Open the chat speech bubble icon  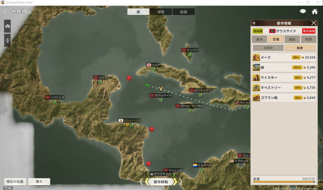point(302,11)
